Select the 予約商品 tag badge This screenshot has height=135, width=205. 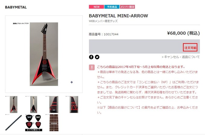click(x=112, y=7)
